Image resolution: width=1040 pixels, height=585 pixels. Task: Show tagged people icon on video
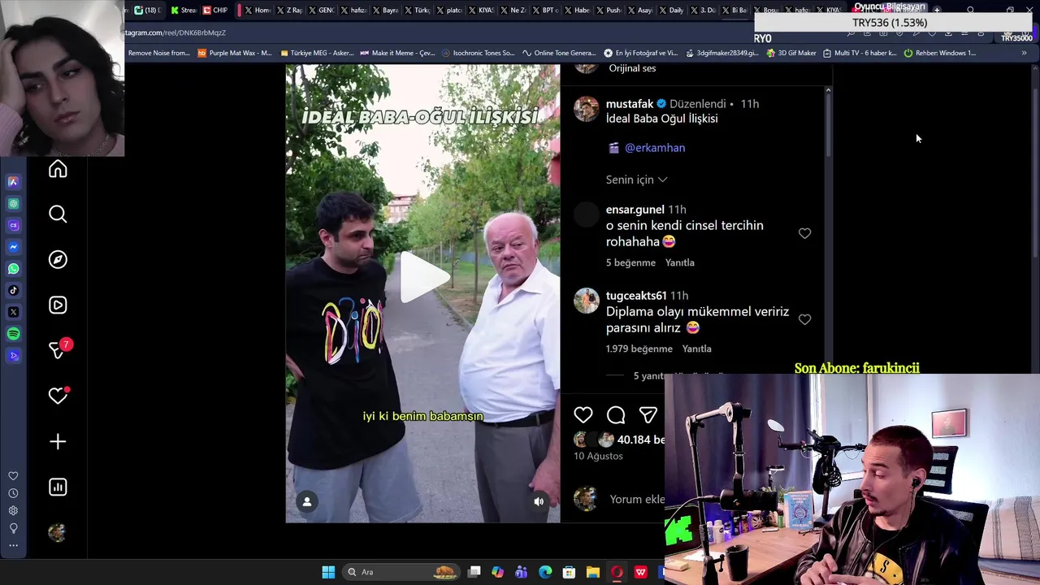click(x=307, y=502)
